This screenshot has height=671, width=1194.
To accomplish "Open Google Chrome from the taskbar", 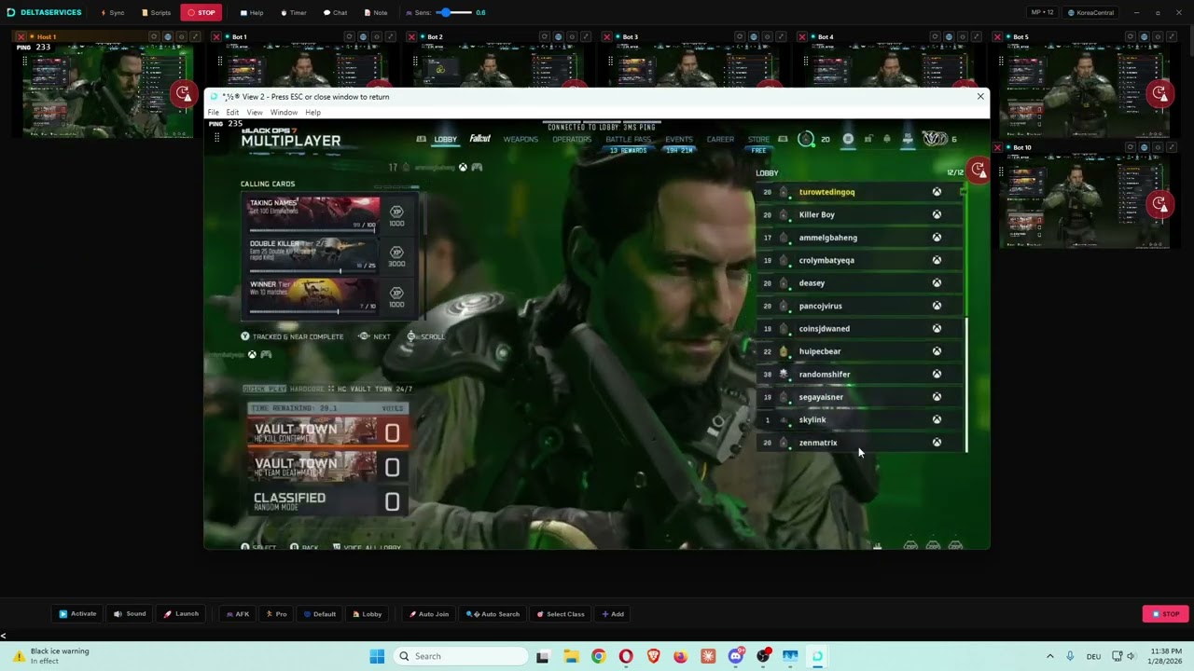I will [599, 656].
